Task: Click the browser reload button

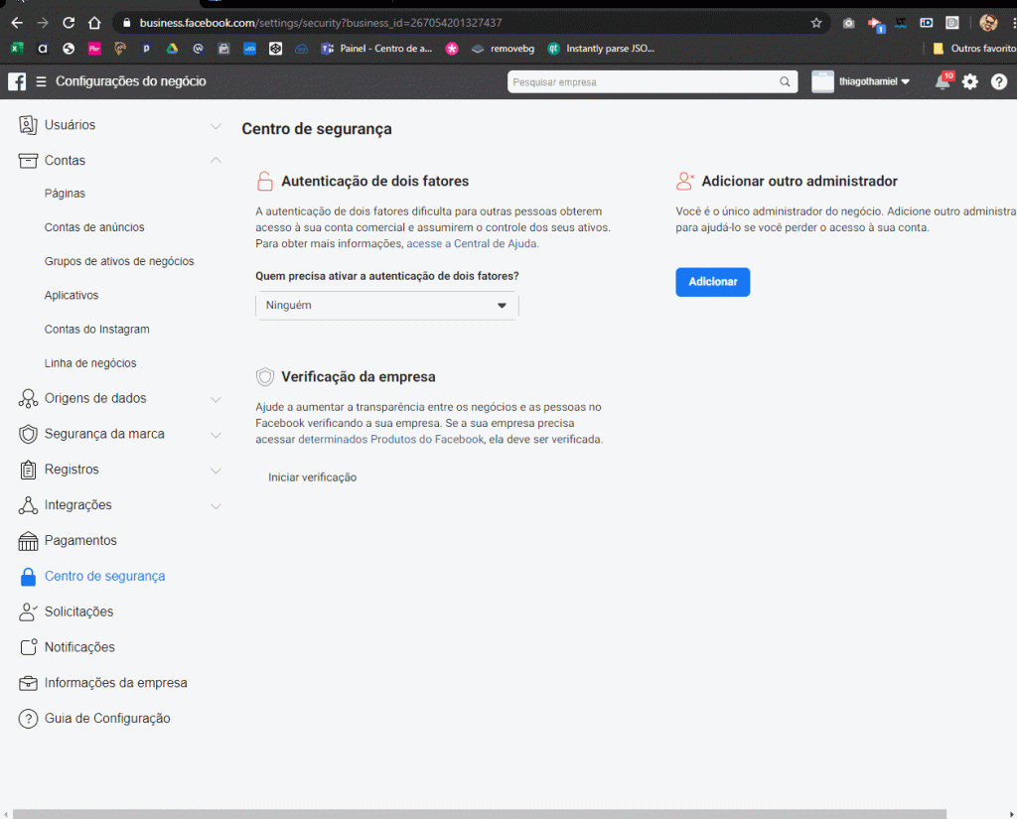Action: pyautogui.click(x=69, y=23)
